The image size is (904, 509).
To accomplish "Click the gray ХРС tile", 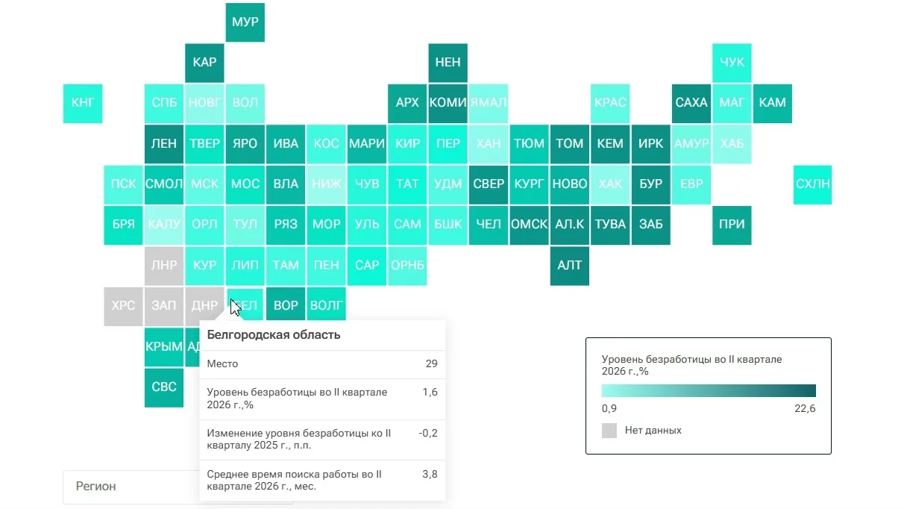I will tap(123, 306).
